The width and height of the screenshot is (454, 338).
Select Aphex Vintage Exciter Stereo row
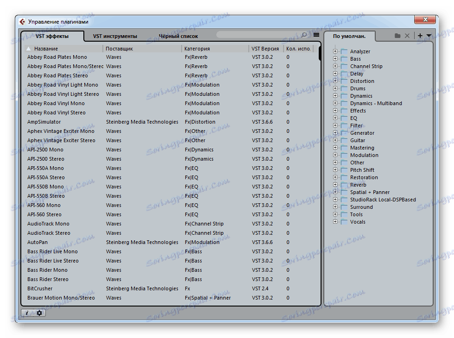[171, 140]
